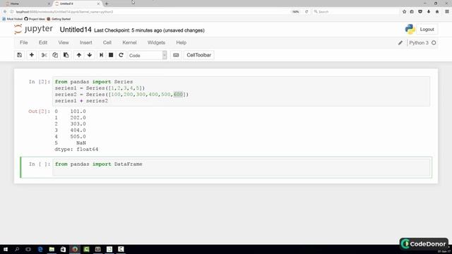Click the Firefox taskbar icon
Viewport: 452px width, 254px height.
[x=75, y=249]
